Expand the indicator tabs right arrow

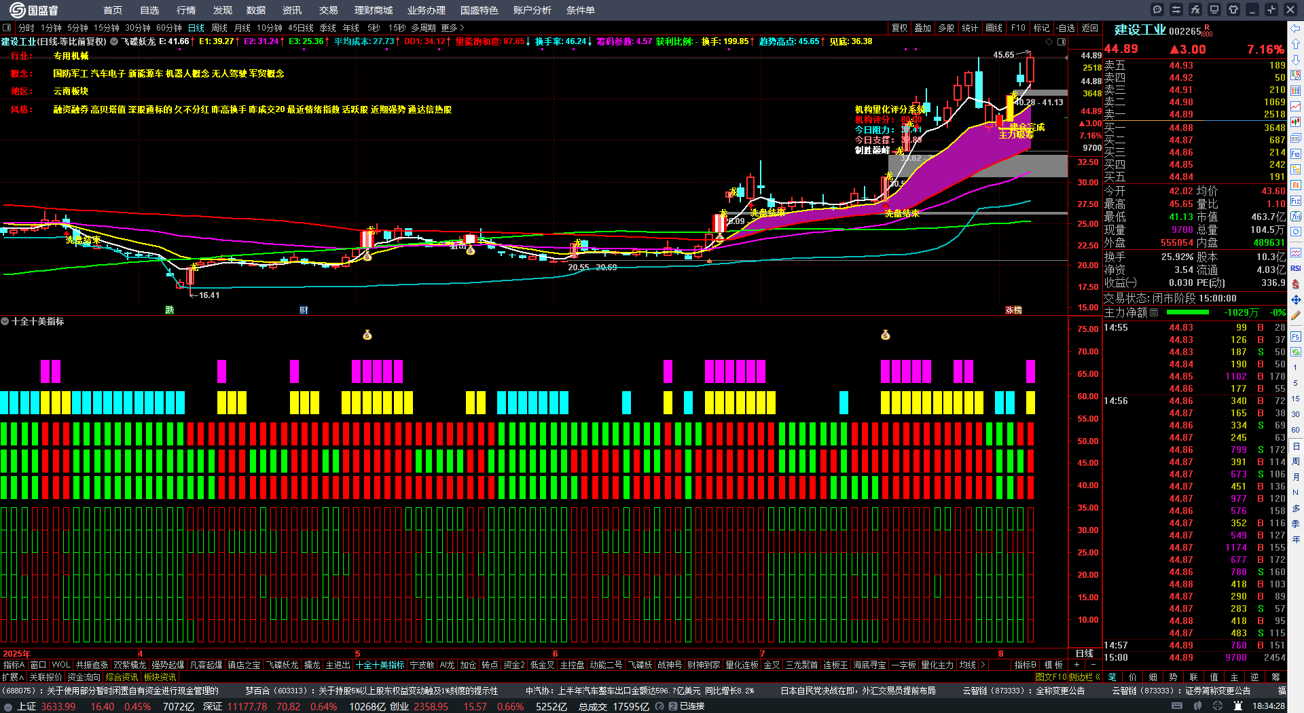tap(982, 665)
